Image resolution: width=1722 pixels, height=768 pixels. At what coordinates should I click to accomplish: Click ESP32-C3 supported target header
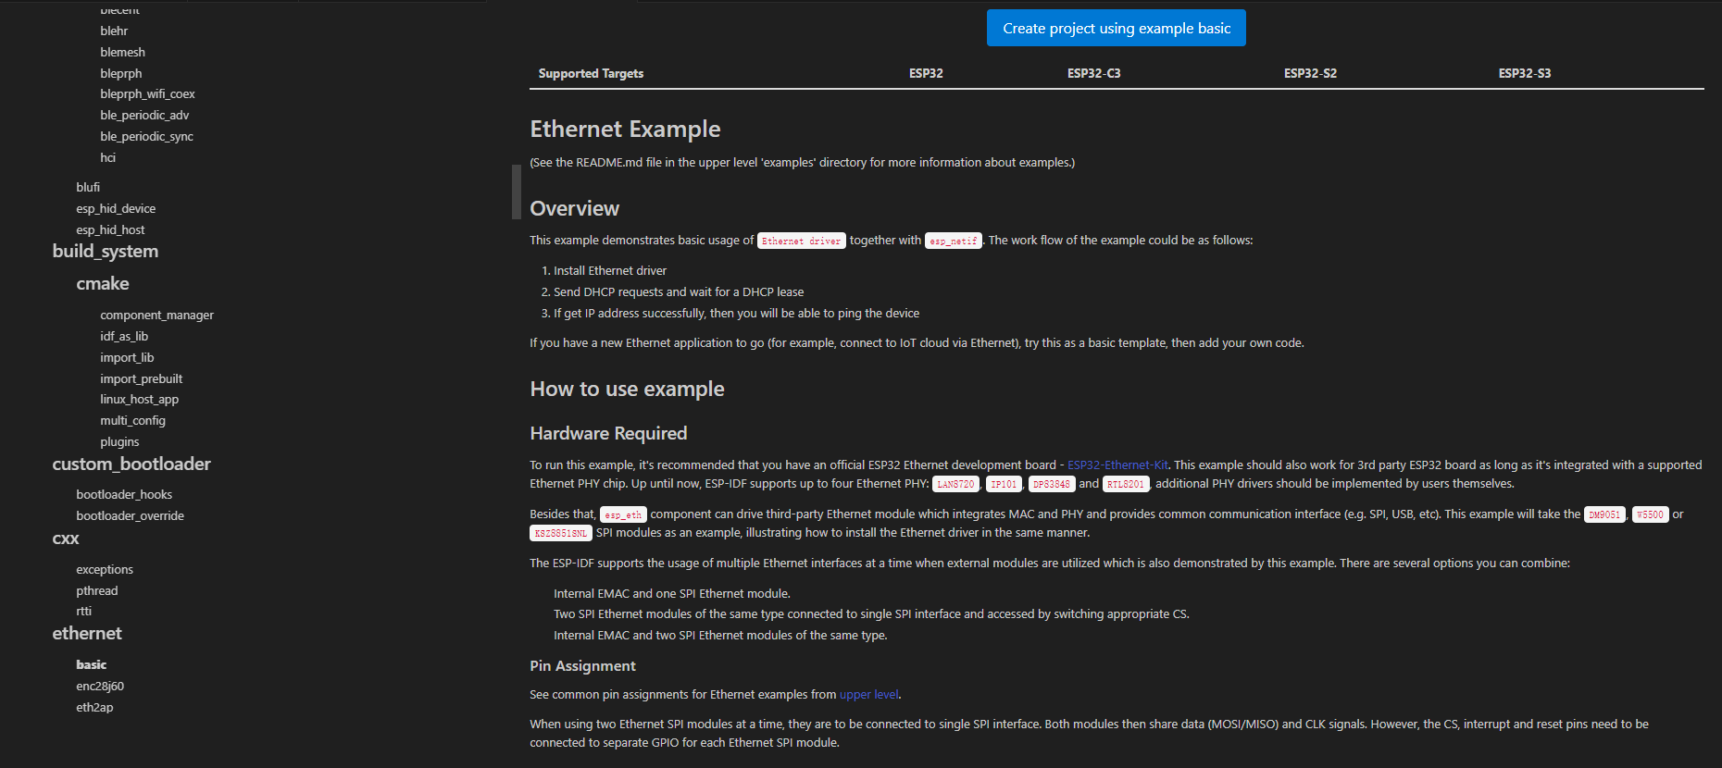coord(1093,74)
